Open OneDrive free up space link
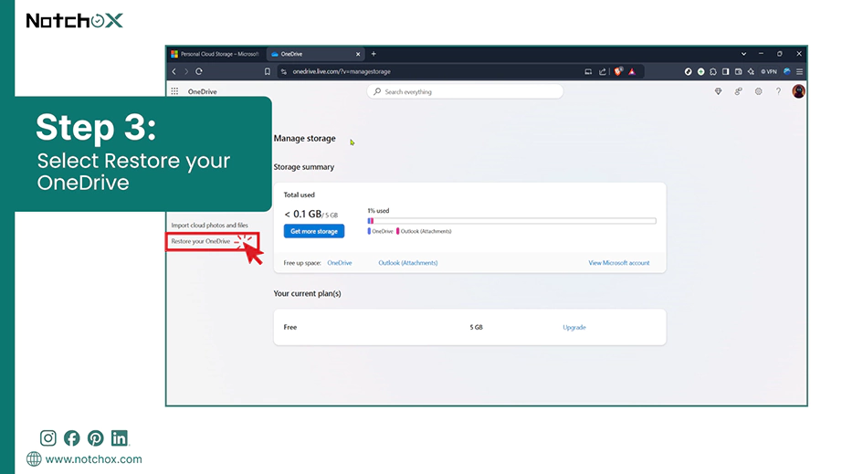The image size is (842, 474). [x=340, y=263]
